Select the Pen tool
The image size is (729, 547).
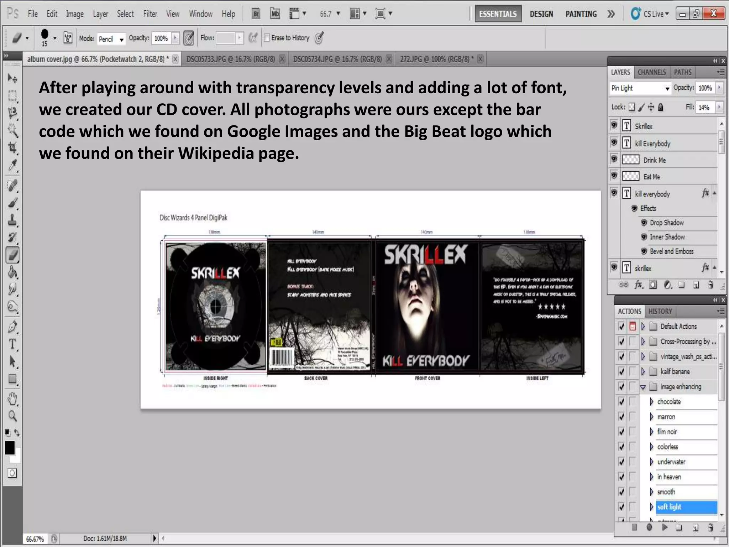(x=12, y=327)
